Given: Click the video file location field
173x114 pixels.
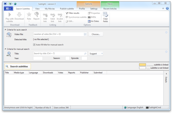Looking at the screenshot, I should (60, 34).
